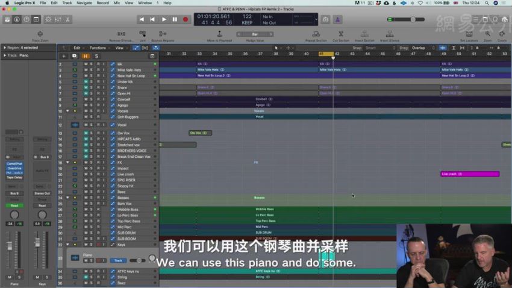Toggle Show Flex button

tap(145, 48)
